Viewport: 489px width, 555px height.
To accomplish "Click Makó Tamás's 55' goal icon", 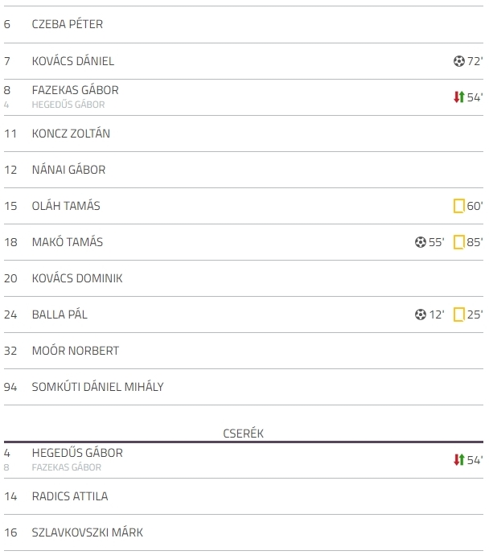I will (421, 242).
